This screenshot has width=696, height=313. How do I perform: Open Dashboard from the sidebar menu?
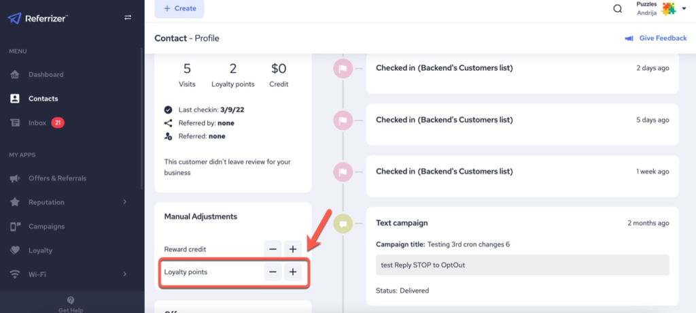(x=46, y=74)
